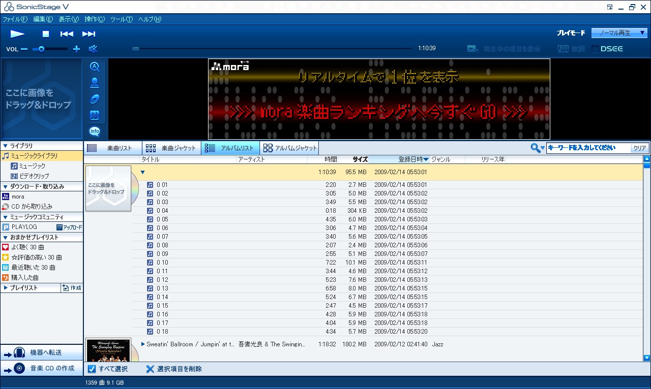
Task: Click the Sweatin' Ballroom album cover thumbnail
Action: (108, 350)
